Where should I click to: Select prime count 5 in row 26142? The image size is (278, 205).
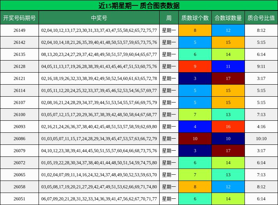click(x=195, y=42)
